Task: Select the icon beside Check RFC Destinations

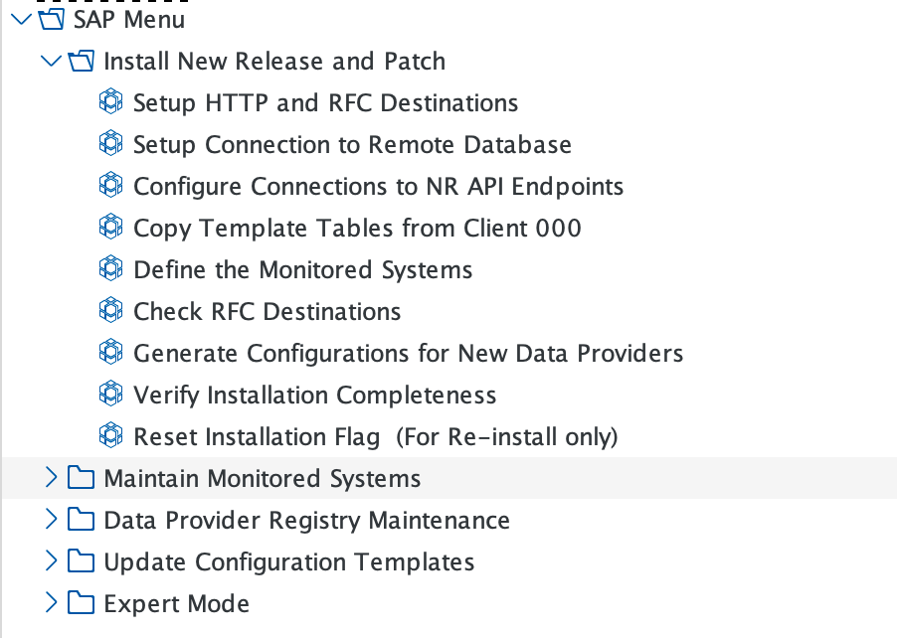Action: (x=110, y=310)
